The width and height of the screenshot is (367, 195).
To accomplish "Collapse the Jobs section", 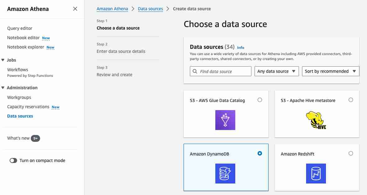I will coord(3,60).
